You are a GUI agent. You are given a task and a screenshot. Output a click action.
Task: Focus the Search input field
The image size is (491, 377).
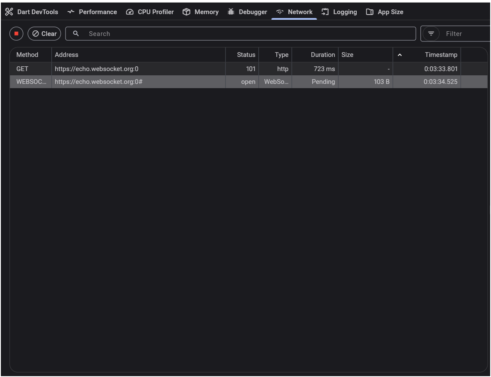pos(240,33)
